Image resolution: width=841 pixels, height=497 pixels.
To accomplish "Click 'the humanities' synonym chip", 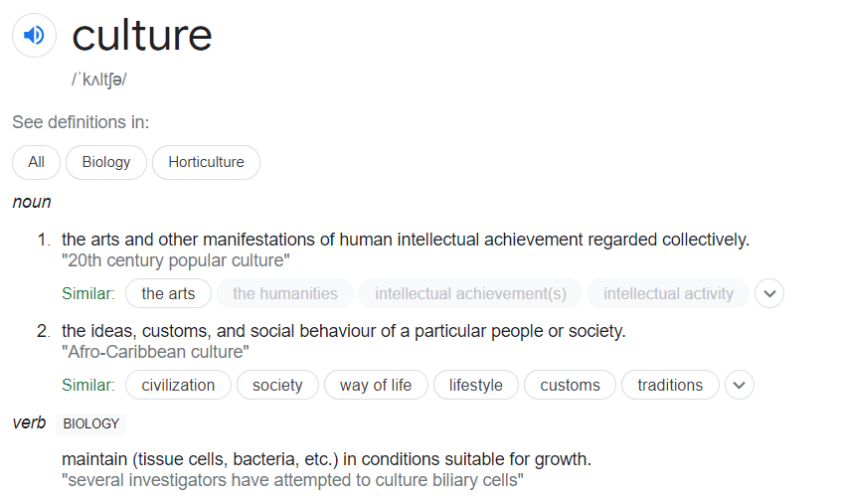I will (285, 293).
